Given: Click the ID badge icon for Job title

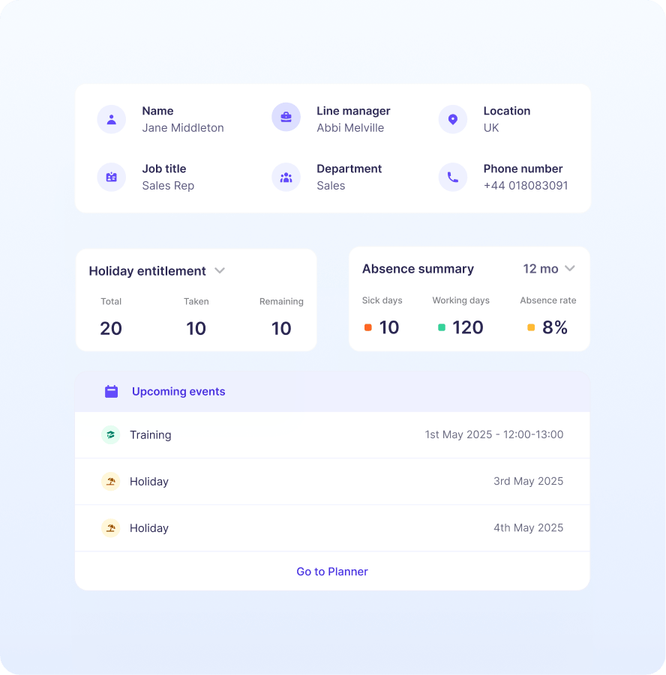Looking at the screenshot, I should [111, 178].
